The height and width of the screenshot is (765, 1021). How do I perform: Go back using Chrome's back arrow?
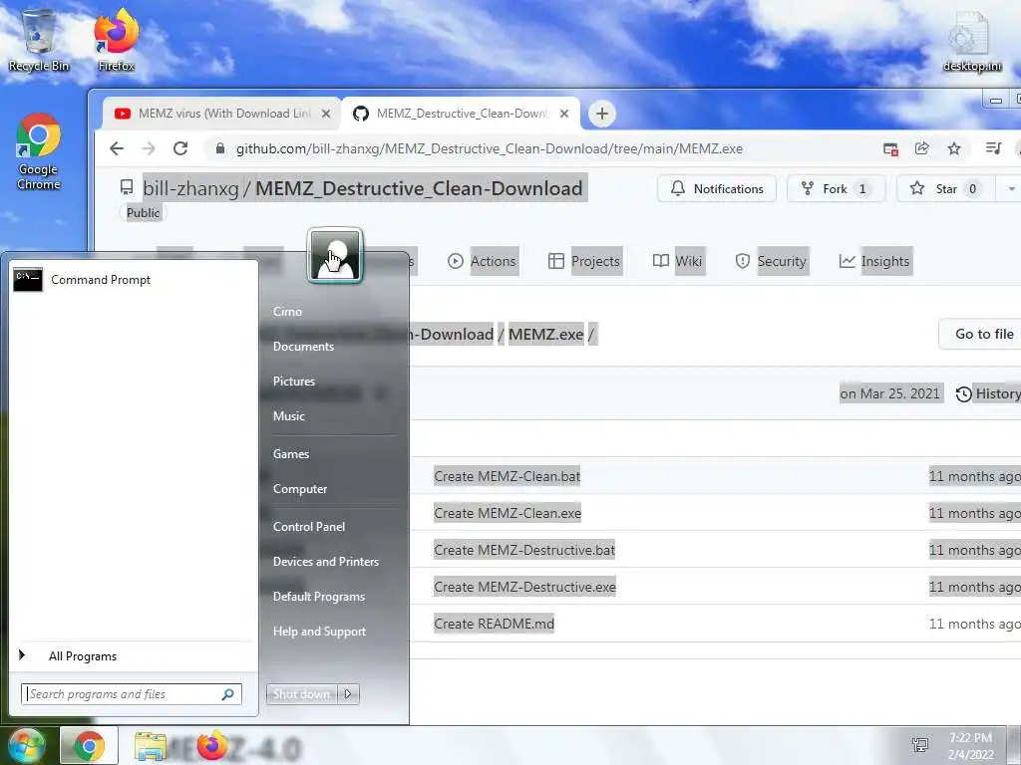[117, 148]
